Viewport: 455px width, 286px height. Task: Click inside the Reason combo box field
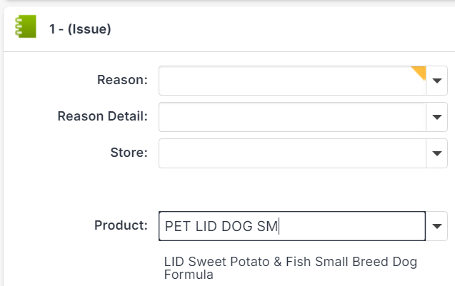(x=286, y=81)
